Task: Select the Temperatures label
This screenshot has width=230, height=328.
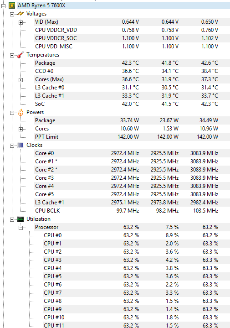Action: (43, 55)
